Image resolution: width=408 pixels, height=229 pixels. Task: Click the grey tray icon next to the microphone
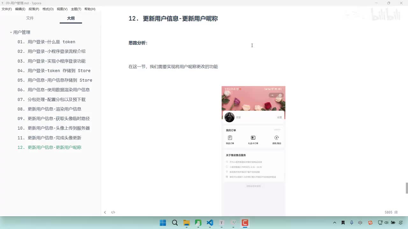point(360,223)
